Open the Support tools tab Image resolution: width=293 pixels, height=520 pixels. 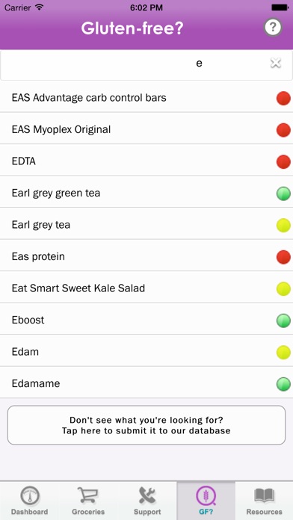147,501
